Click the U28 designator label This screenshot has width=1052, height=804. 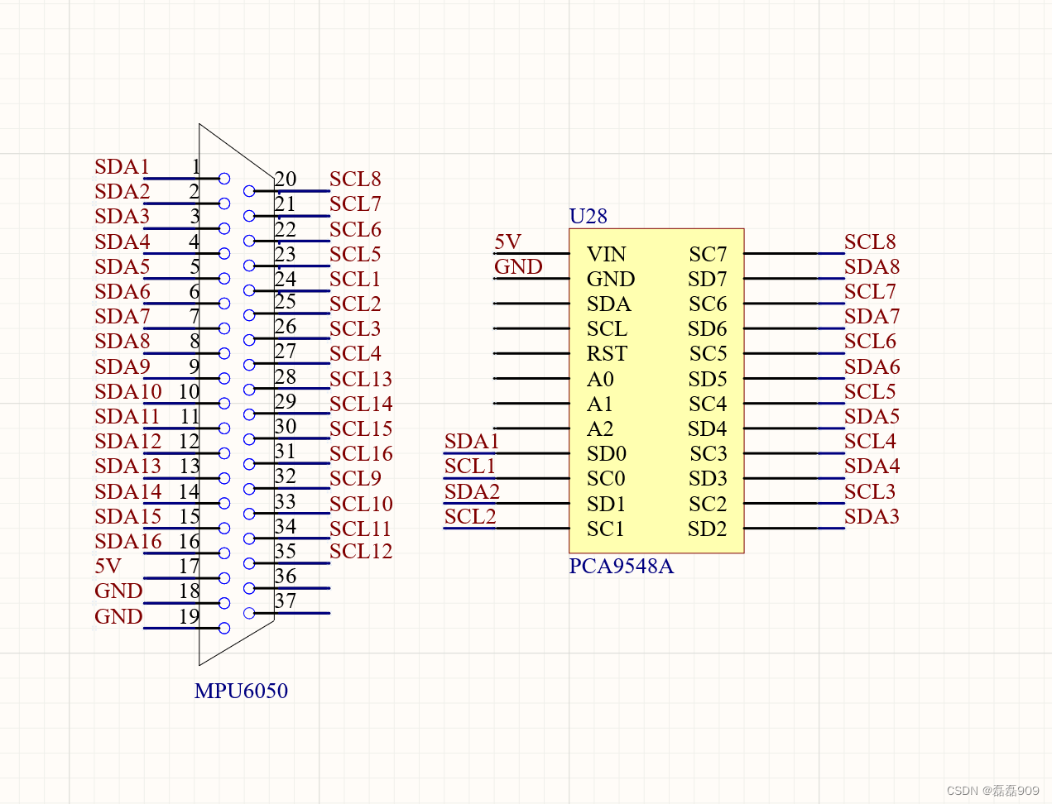(x=588, y=217)
